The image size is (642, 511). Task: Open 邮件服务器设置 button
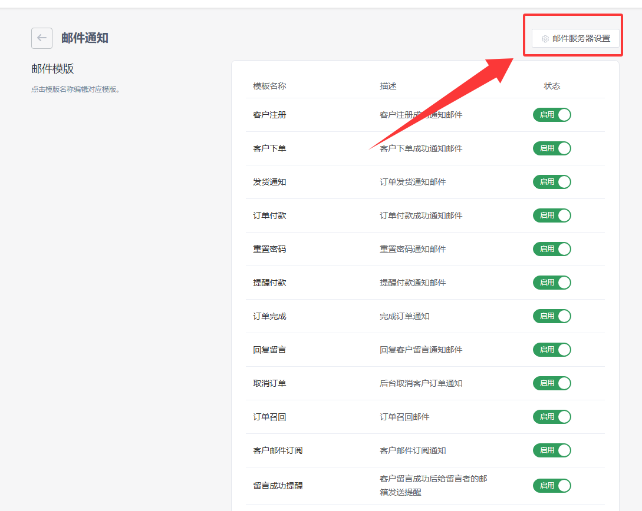[575, 38]
